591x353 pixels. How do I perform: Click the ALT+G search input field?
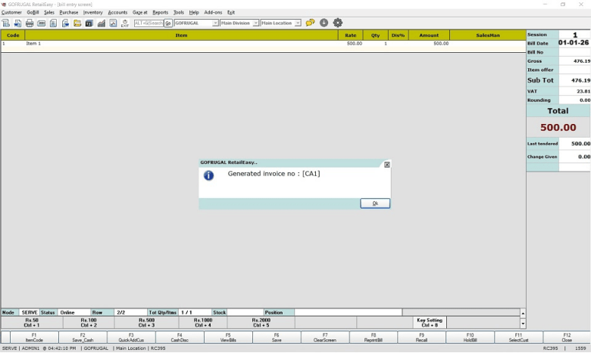149,23
